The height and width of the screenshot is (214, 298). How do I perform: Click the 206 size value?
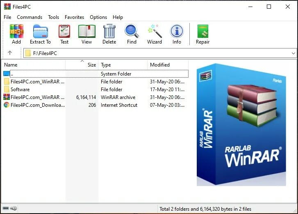pos(92,105)
